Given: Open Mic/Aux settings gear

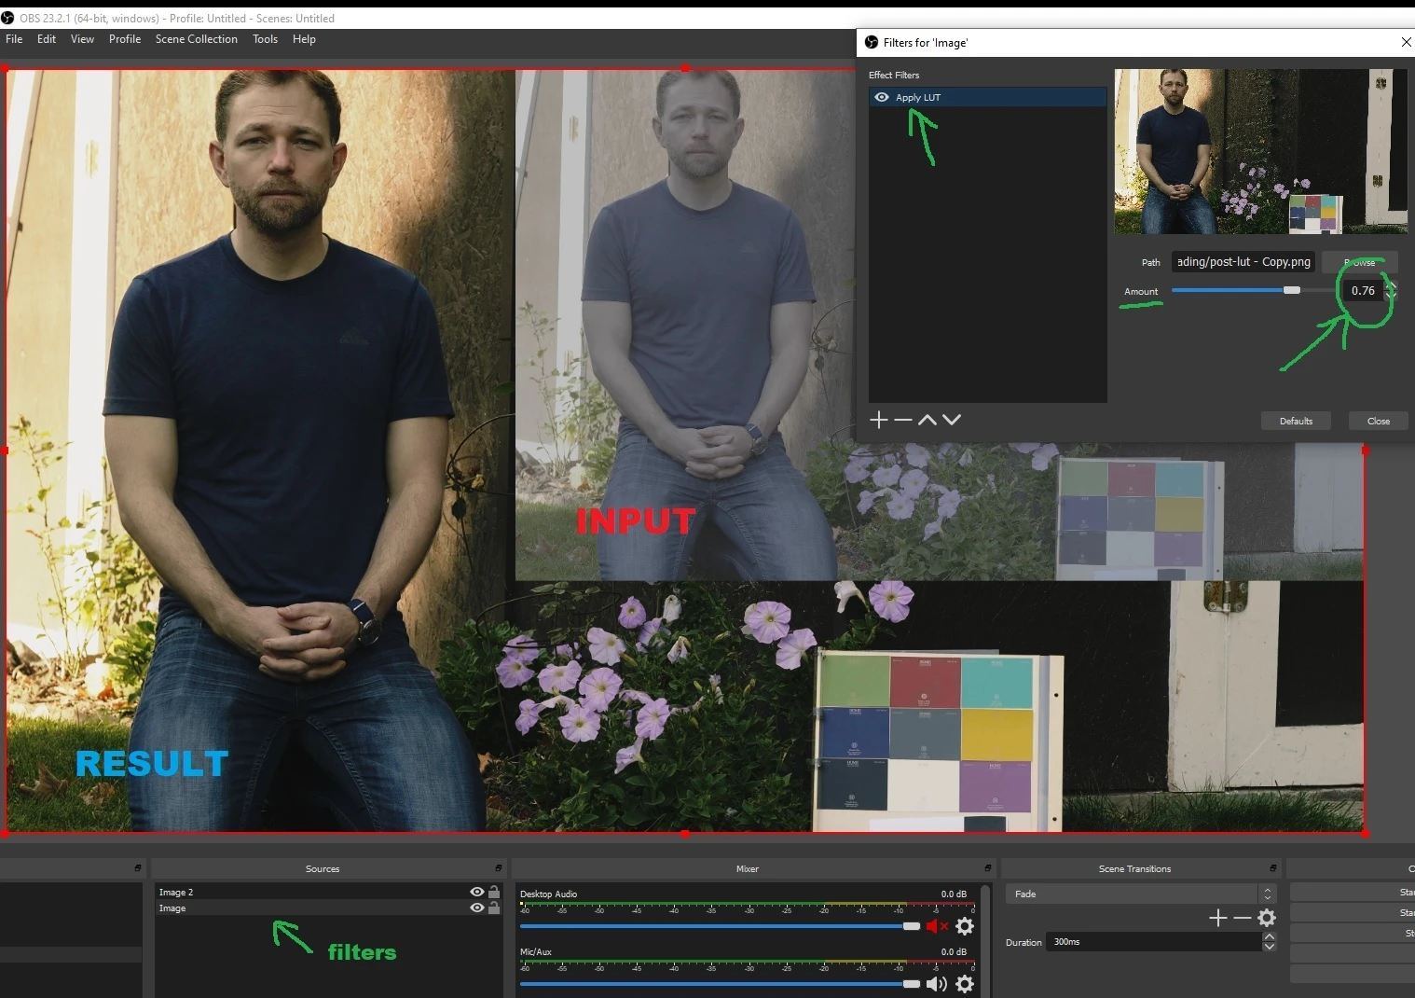Looking at the screenshot, I should click(965, 983).
